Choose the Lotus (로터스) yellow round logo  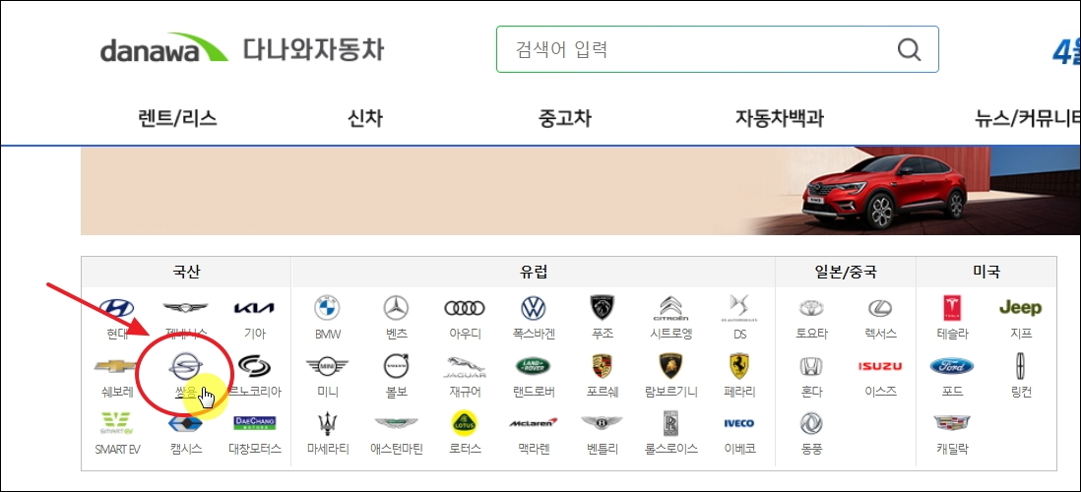coord(465,423)
